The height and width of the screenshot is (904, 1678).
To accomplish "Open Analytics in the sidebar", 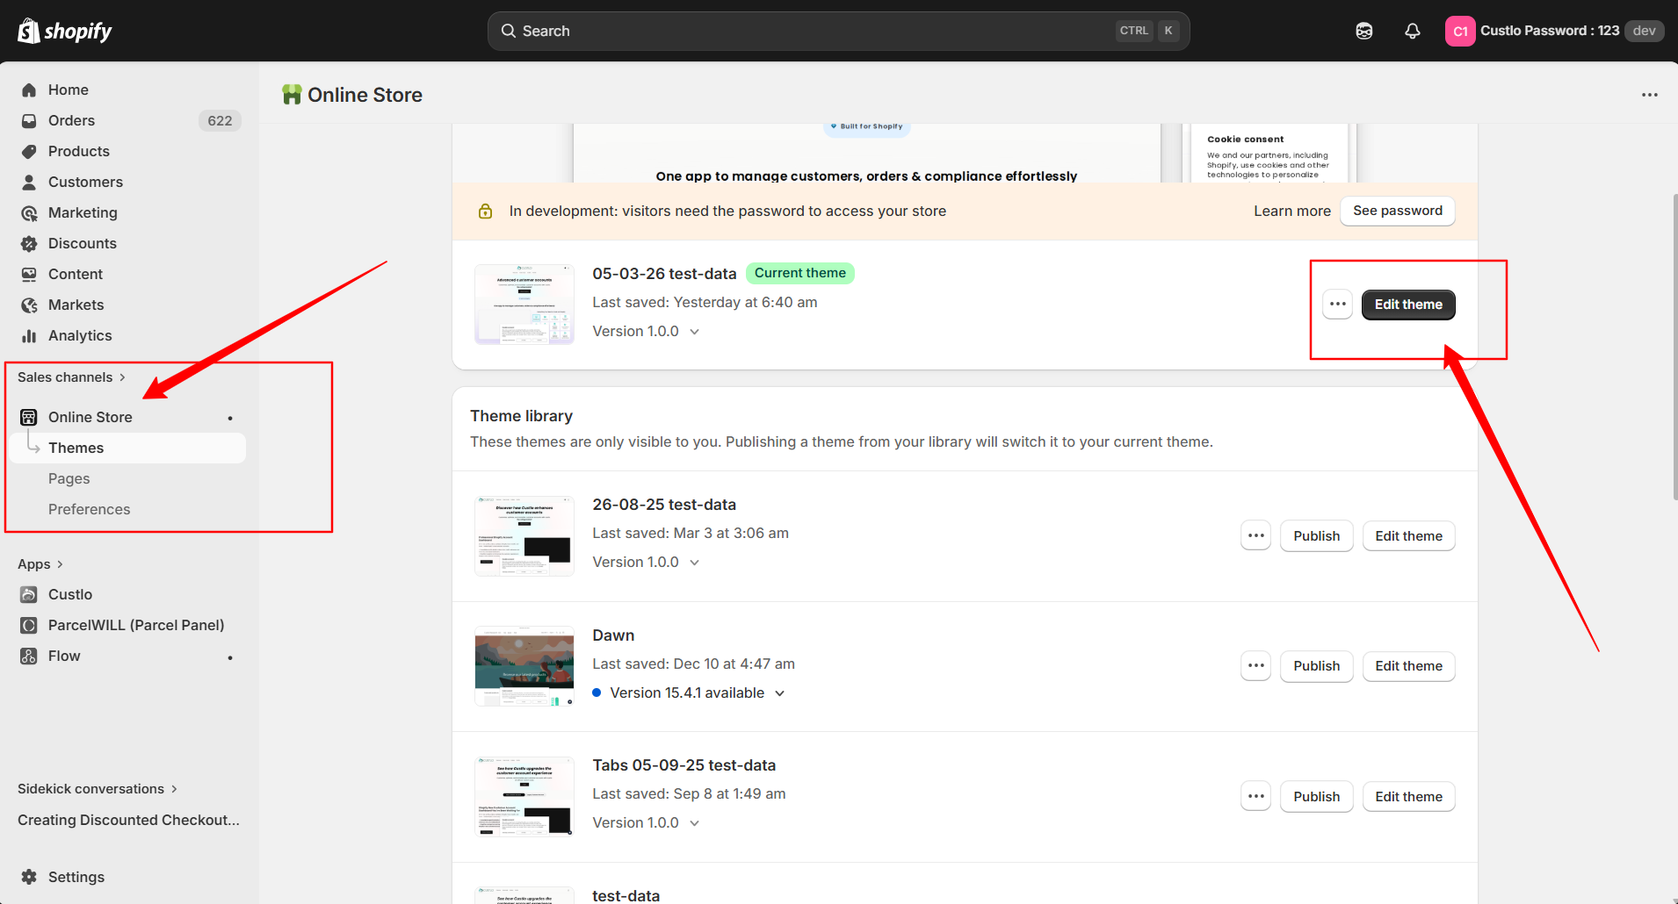I will tap(79, 335).
